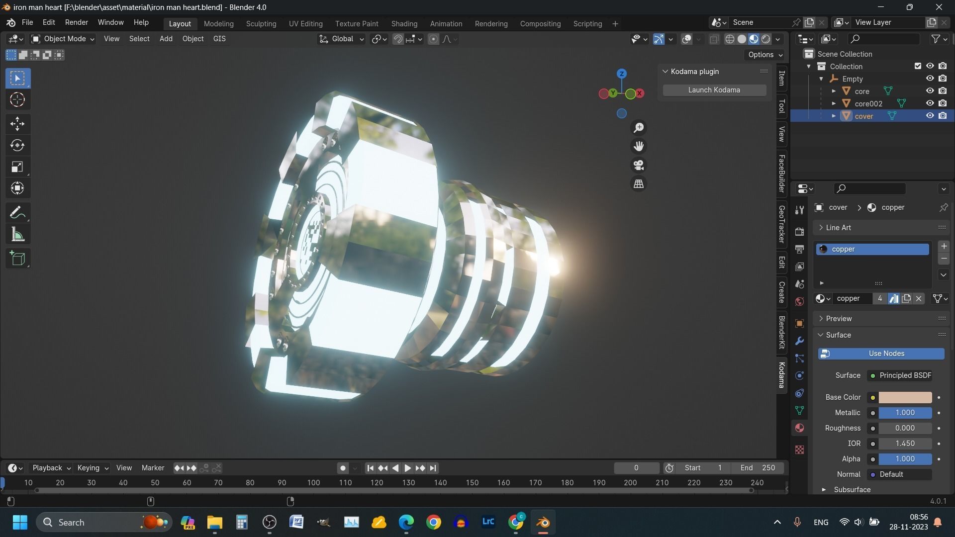Click the Physics properties tab icon
Viewport: 955px width, 537px height.
(799, 376)
